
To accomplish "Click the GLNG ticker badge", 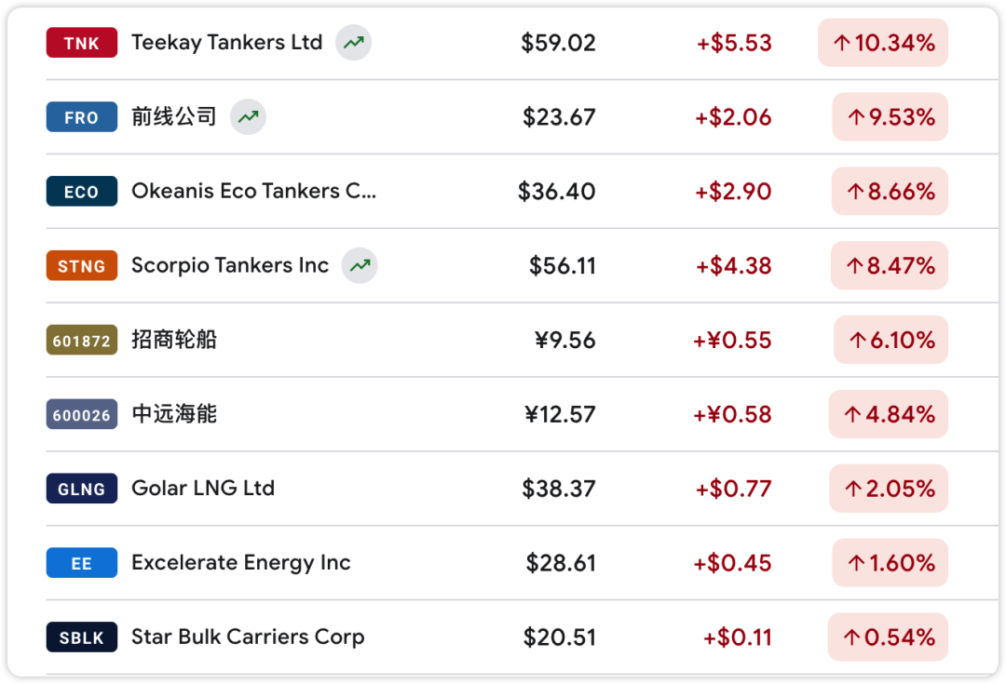I will 82,489.
